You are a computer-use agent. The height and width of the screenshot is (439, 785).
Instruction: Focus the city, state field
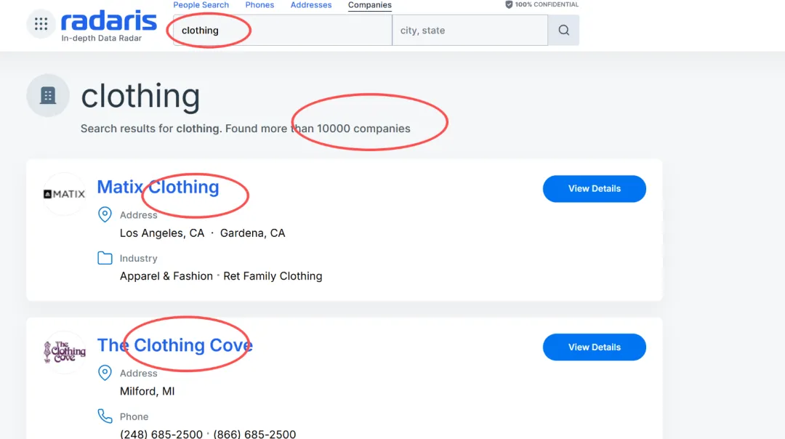[470, 30]
